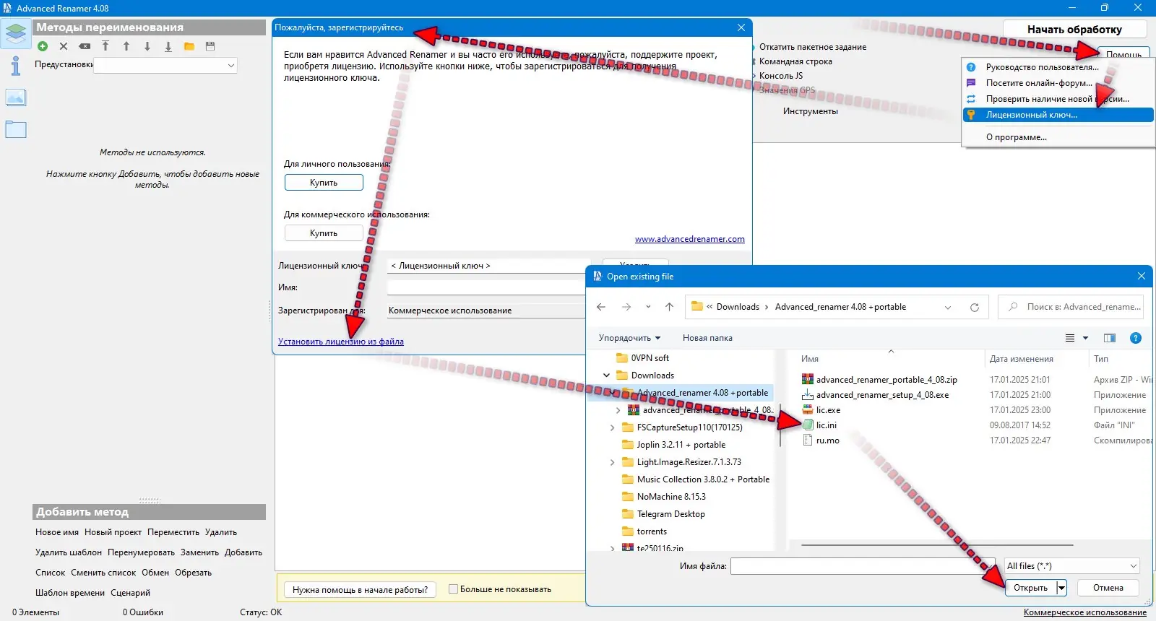
Task: Click the Лицензионный ключ input field
Action: tap(488, 266)
